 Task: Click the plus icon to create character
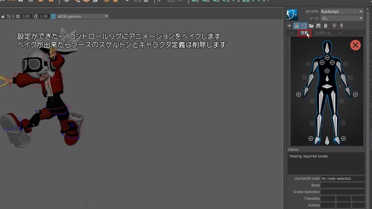290,26
